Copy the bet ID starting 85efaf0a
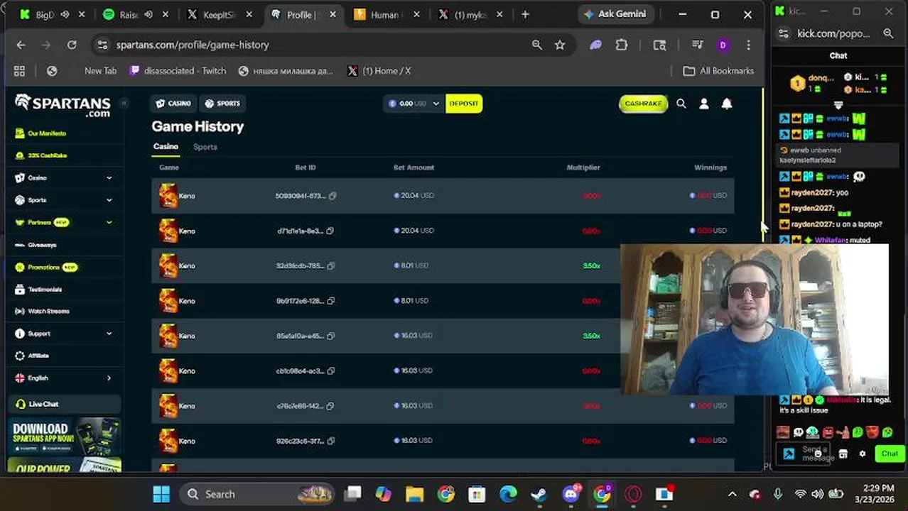The height and width of the screenshot is (511, 908). tap(330, 336)
